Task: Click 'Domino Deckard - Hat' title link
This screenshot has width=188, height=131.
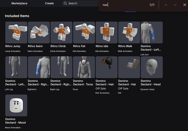Action: 127,82
